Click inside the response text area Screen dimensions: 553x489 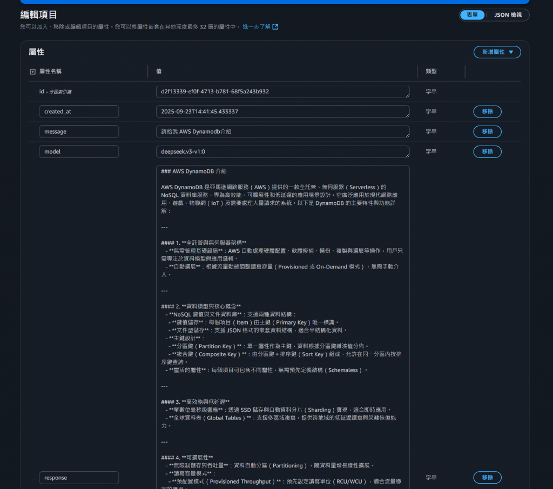point(282,327)
